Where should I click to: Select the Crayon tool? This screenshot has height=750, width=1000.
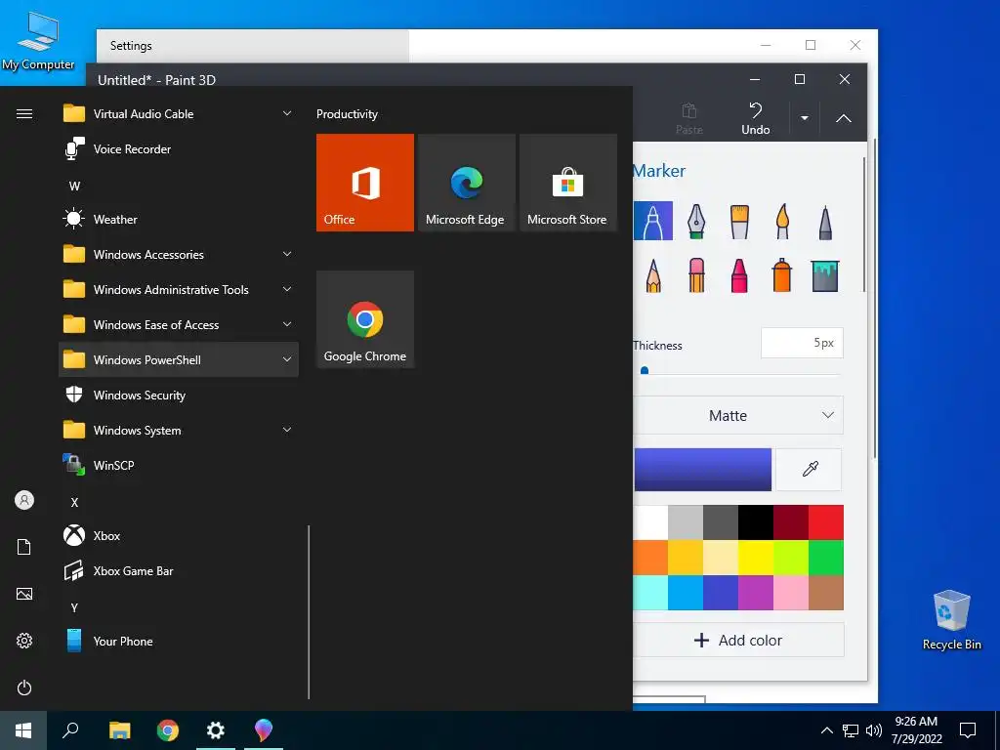click(739, 275)
